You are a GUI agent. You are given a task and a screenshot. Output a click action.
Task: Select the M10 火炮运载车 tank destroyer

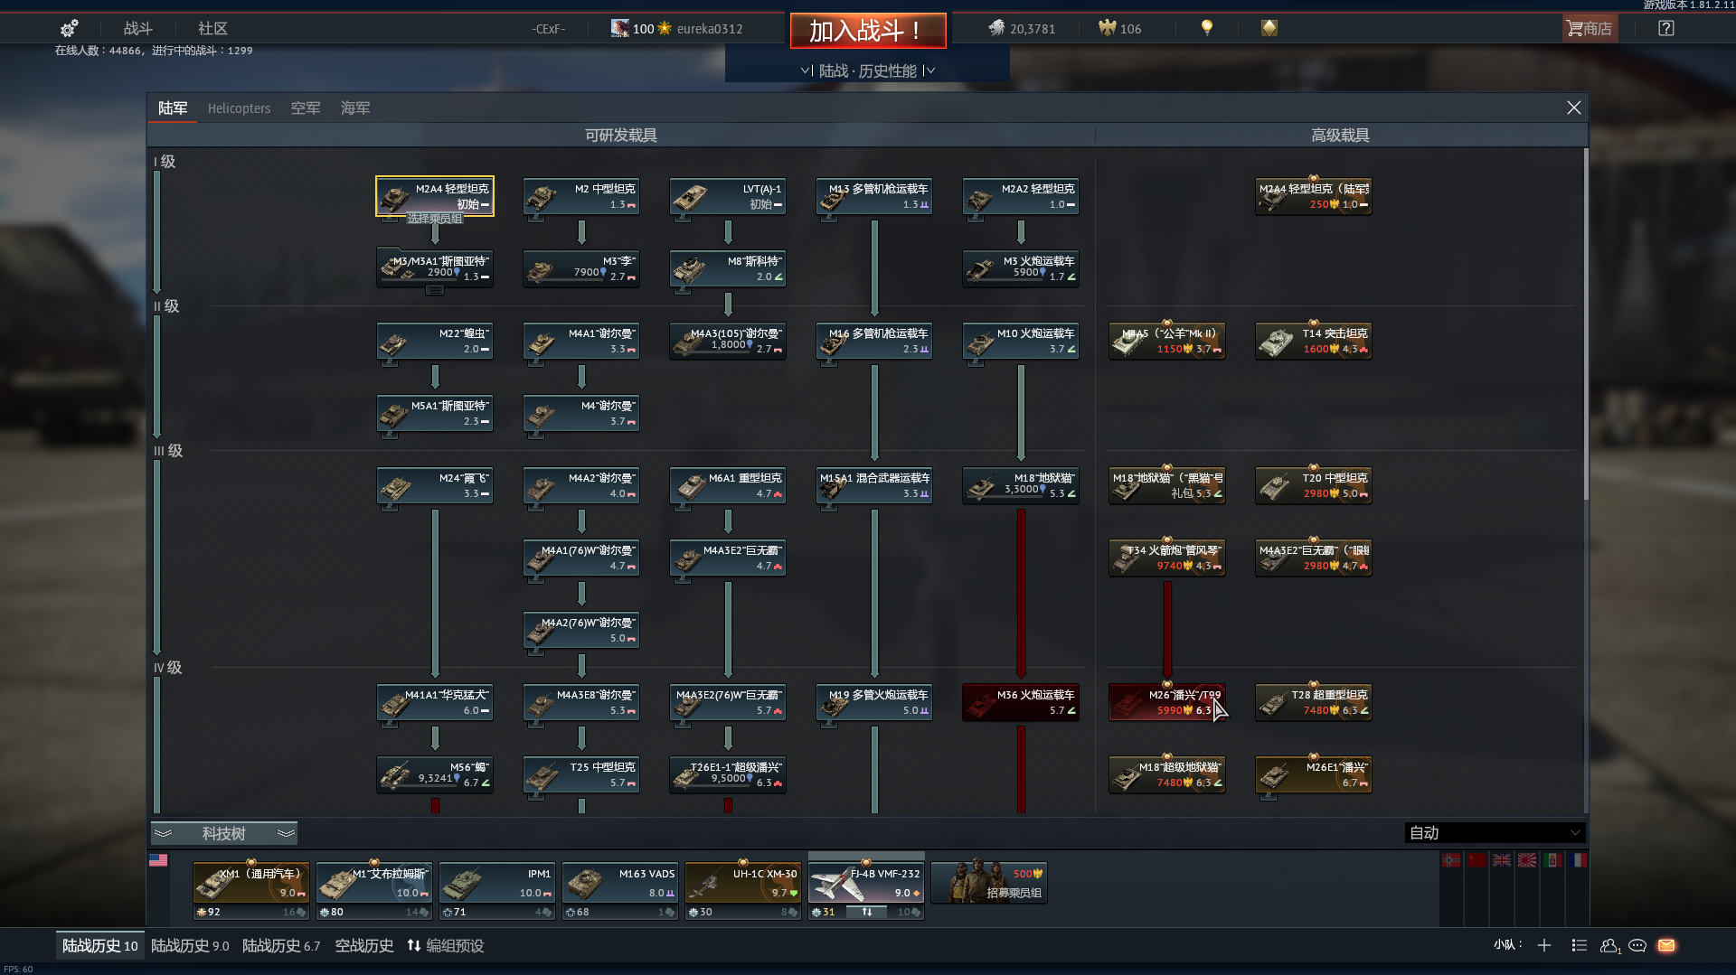1021,341
